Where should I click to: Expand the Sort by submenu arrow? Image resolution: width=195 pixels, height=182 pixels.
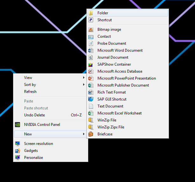[84, 85]
